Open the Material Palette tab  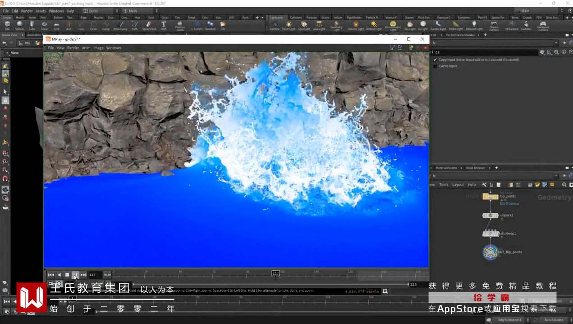click(x=446, y=168)
